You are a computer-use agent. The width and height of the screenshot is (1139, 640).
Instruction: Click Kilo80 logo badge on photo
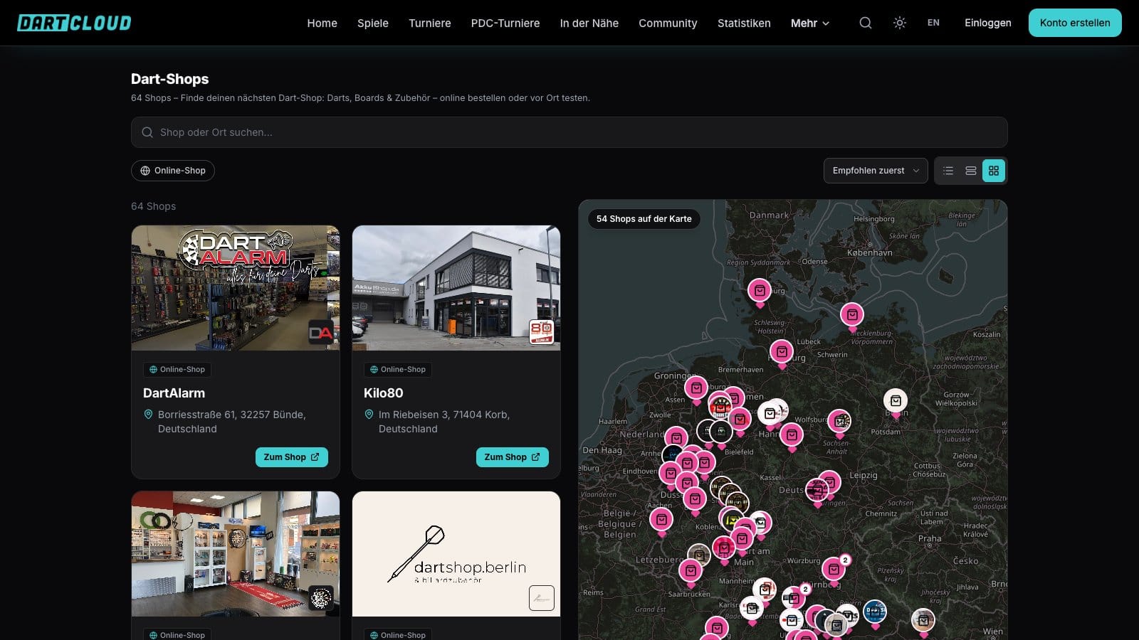[x=542, y=332]
